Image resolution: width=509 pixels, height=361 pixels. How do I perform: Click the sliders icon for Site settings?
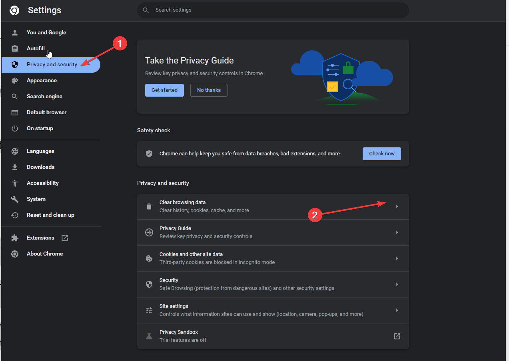[149, 310]
